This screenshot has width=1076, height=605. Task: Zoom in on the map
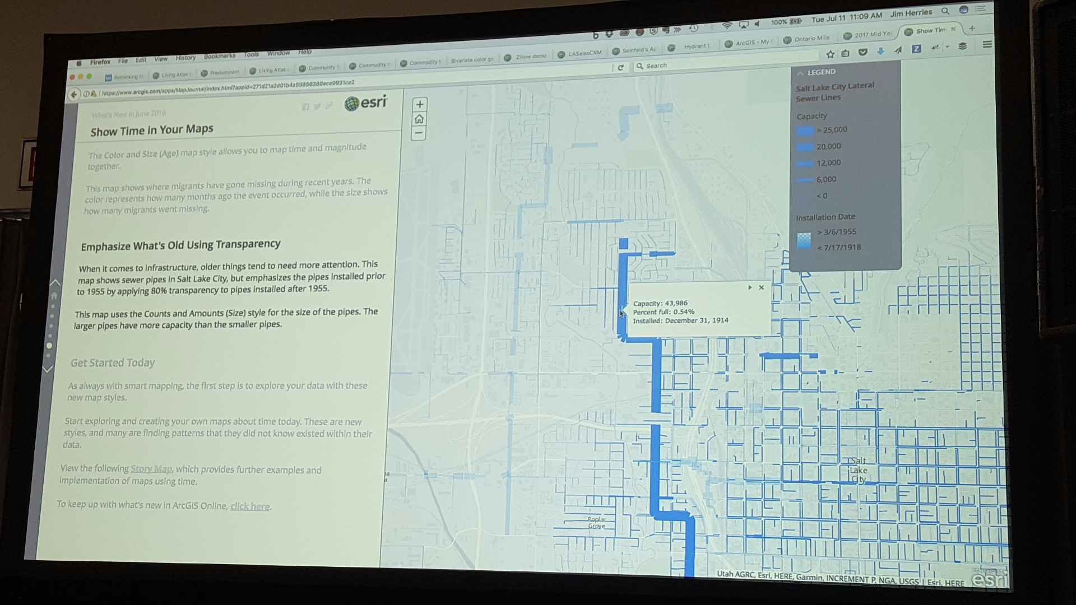[419, 105]
